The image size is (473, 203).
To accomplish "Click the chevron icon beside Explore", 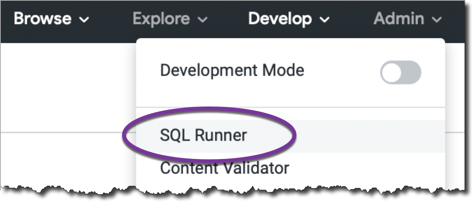I will [203, 20].
